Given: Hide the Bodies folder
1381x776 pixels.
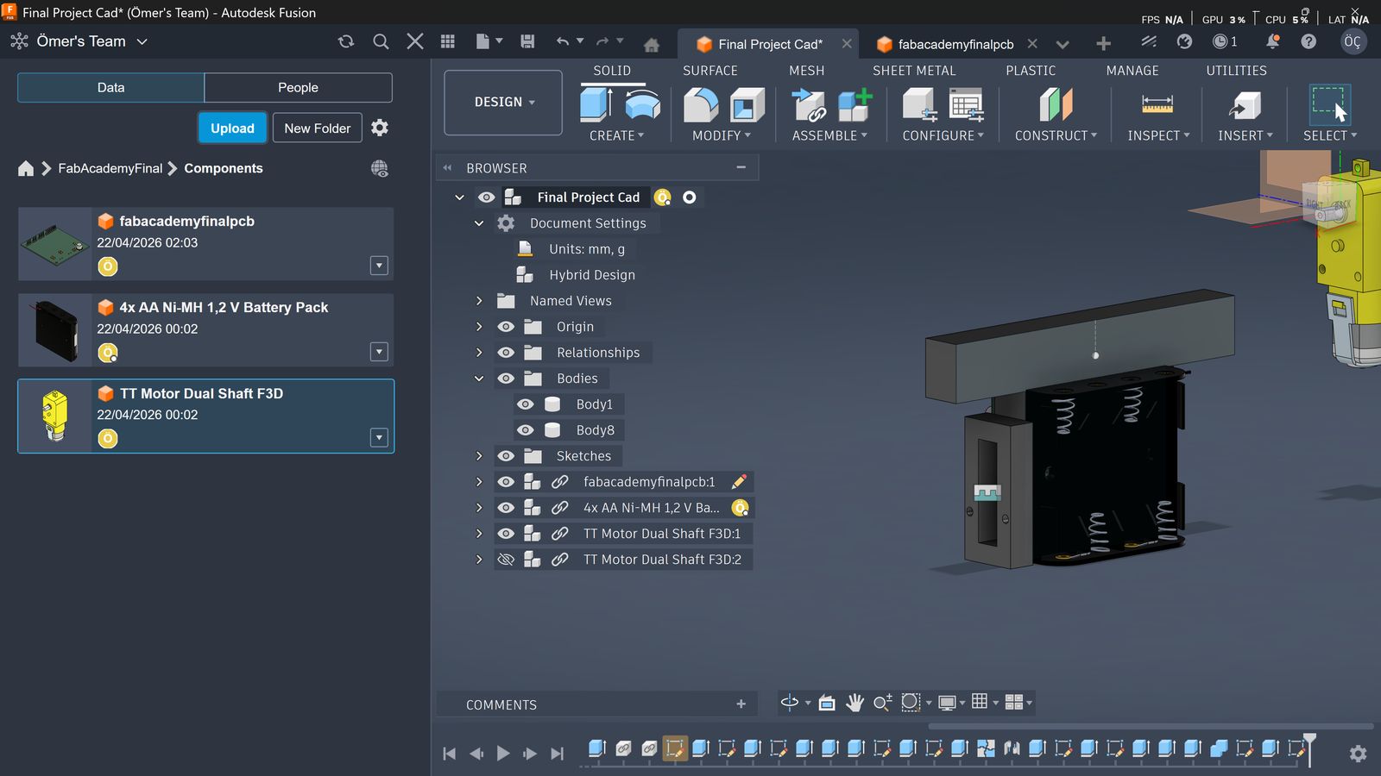Looking at the screenshot, I should [506, 379].
